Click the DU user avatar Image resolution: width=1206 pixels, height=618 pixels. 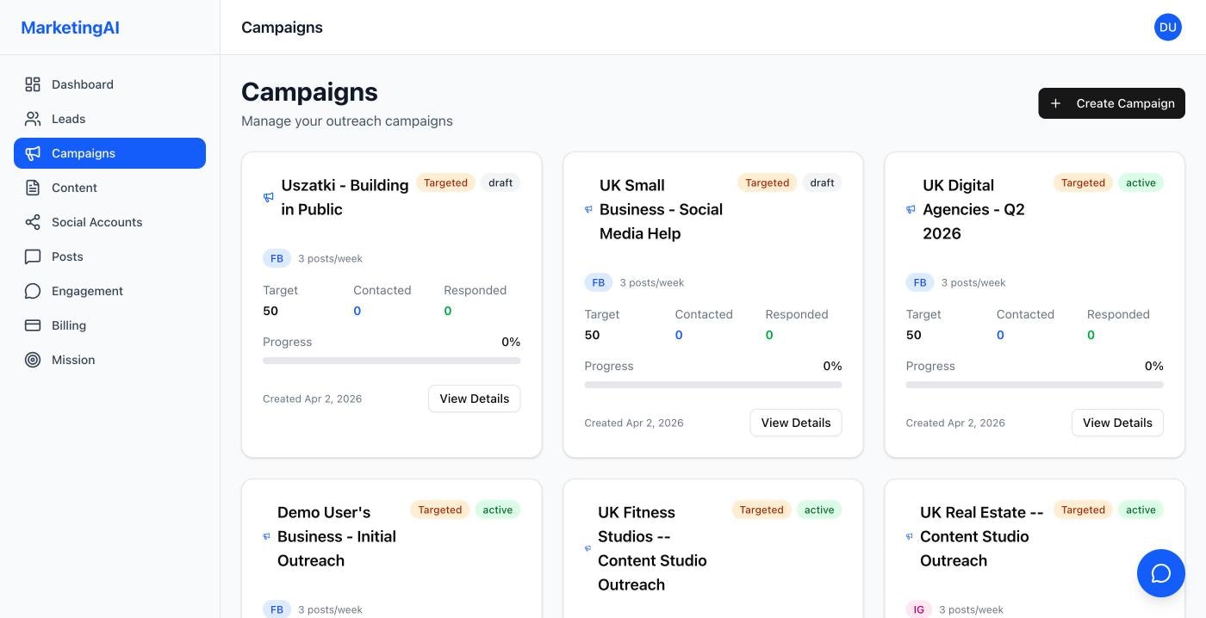coord(1167,27)
